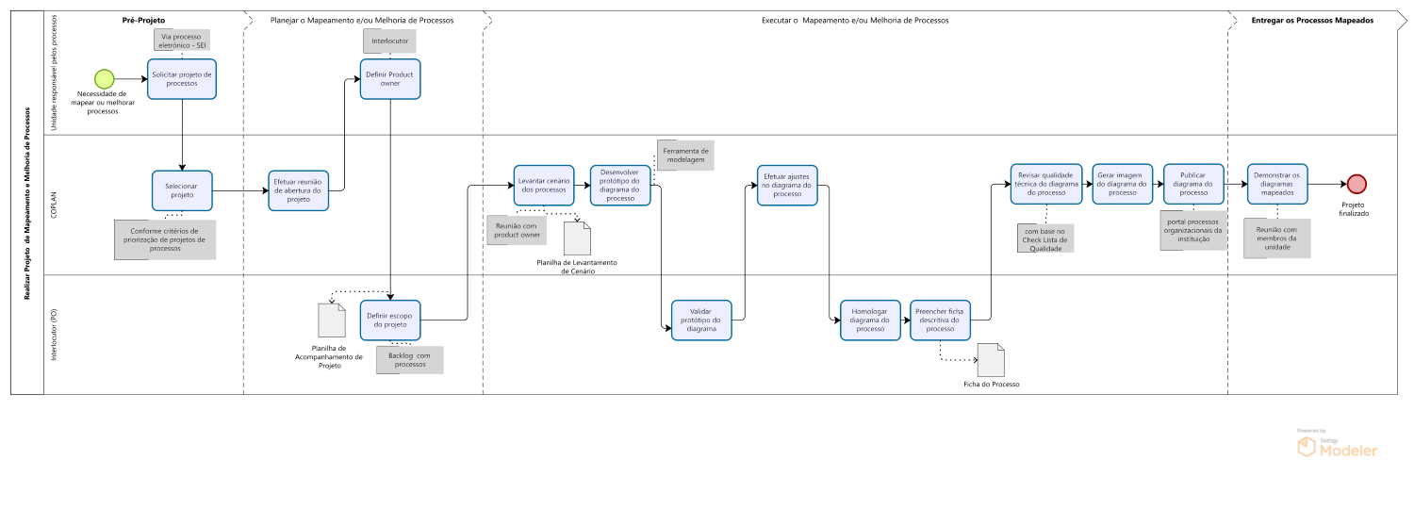The width and height of the screenshot is (1414, 509).
Task: Click the Planejar o Mapeamento phase header
Action: click(x=361, y=20)
